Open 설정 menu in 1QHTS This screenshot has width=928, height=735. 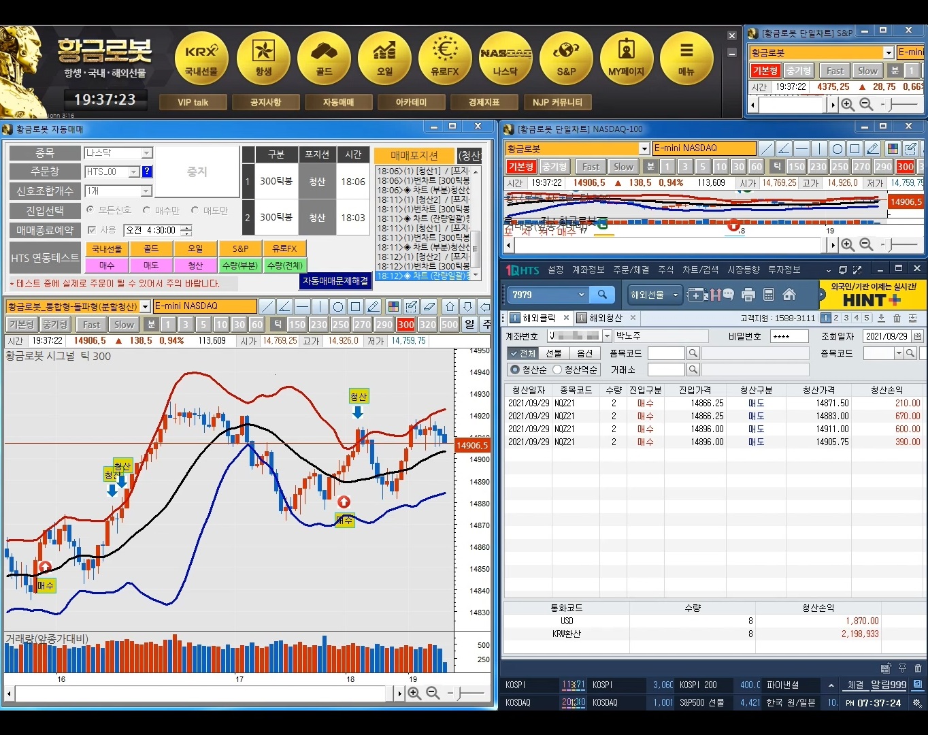[x=556, y=270]
